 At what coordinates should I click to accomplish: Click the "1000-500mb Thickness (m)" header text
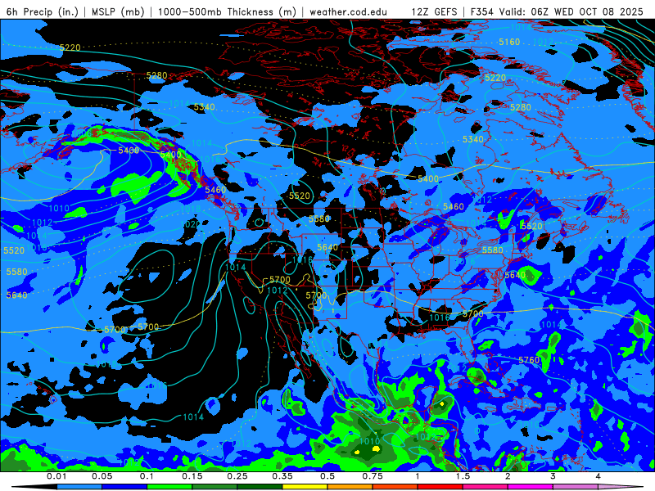click(x=227, y=11)
